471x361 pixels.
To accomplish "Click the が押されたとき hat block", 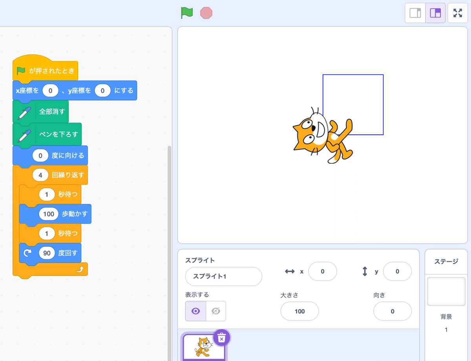I will (45, 70).
